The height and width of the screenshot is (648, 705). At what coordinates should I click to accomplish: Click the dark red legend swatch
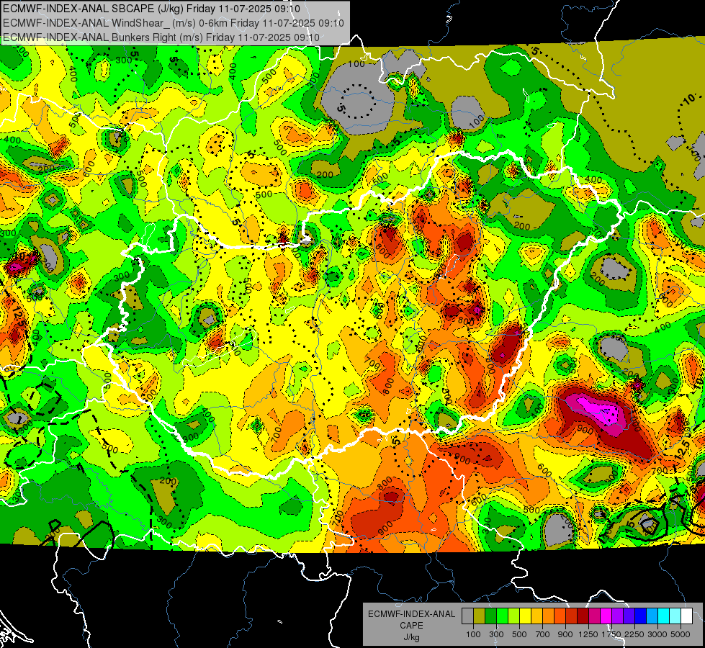583,616
